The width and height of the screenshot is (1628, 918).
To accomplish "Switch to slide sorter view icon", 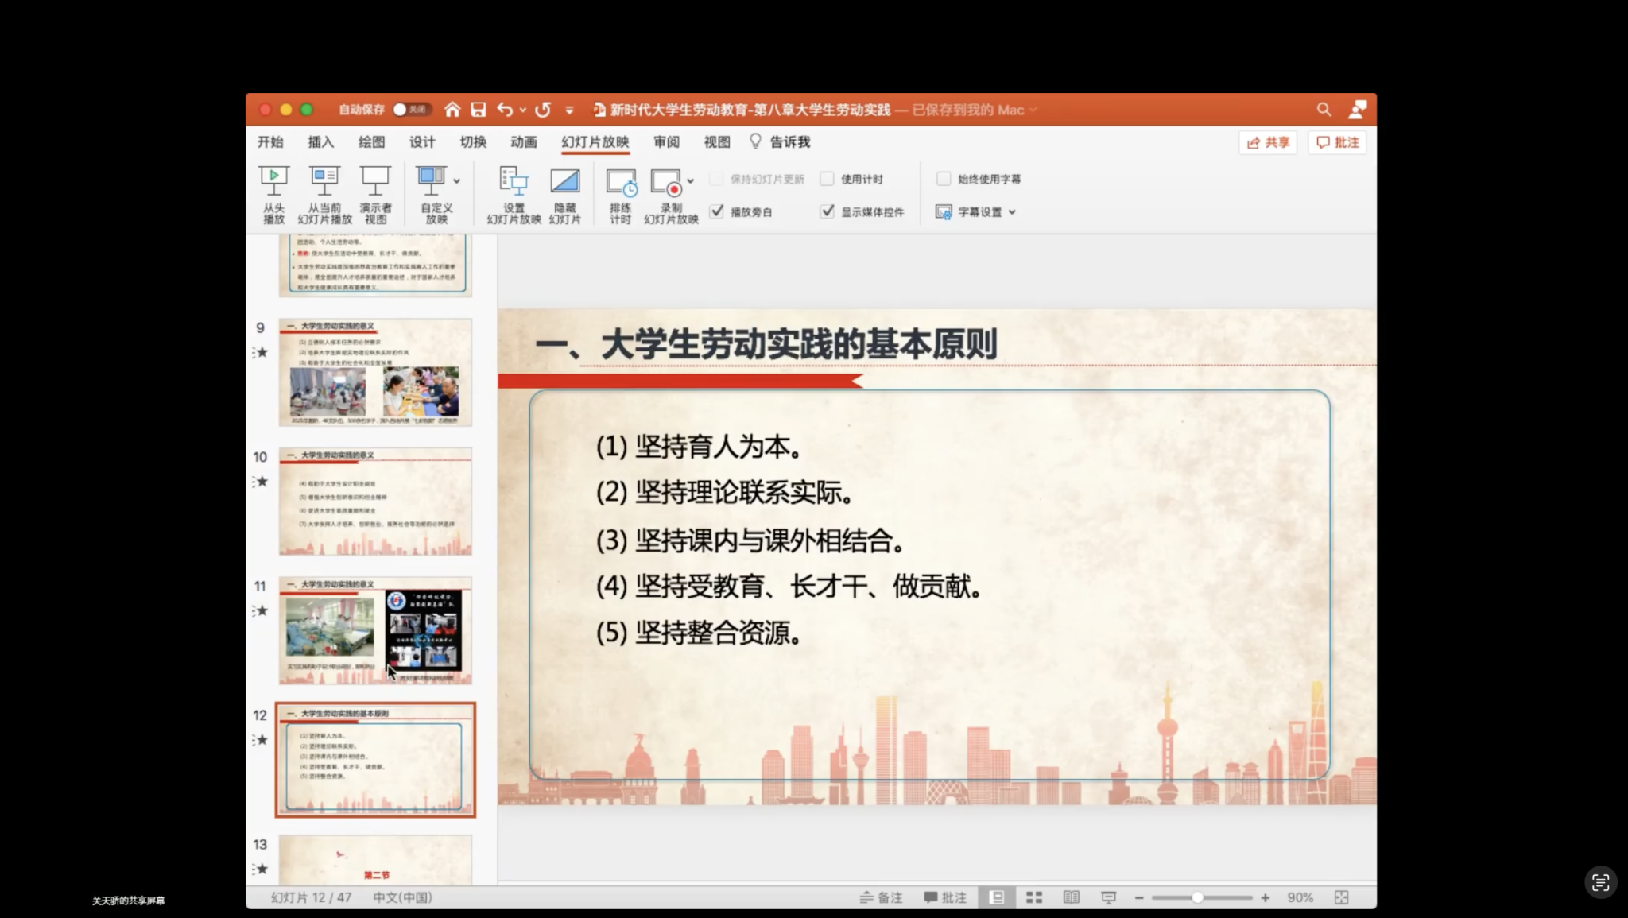I will (x=1033, y=897).
